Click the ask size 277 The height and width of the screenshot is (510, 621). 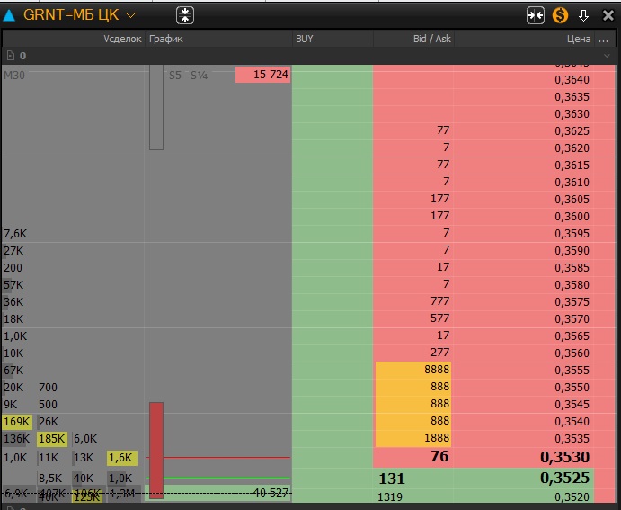click(x=440, y=353)
